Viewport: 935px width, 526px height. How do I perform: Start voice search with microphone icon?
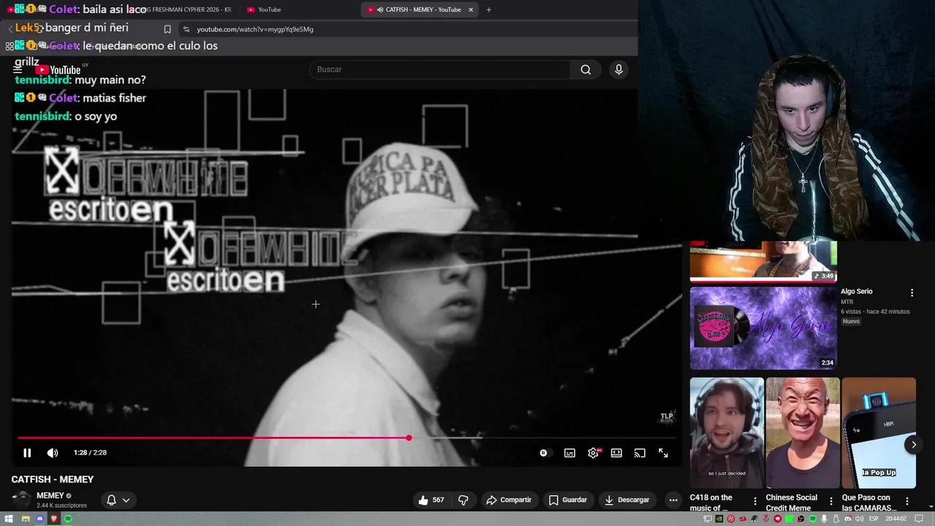pos(619,69)
